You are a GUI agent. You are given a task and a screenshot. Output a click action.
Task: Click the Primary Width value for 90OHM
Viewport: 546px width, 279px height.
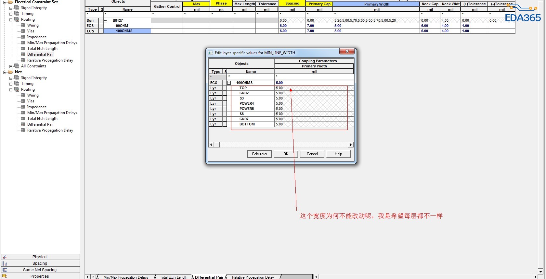click(376, 26)
